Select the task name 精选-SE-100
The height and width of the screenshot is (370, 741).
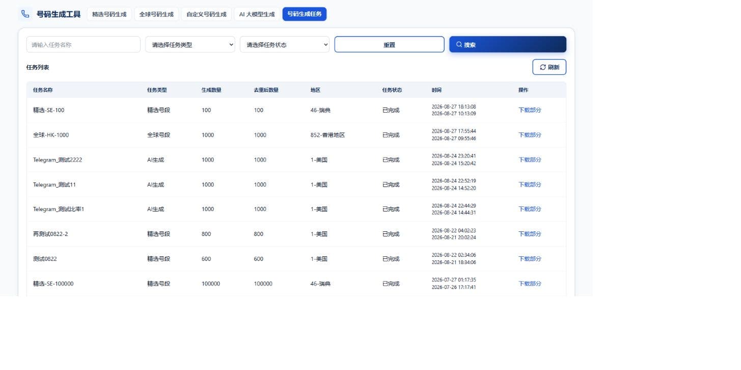tap(49, 110)
